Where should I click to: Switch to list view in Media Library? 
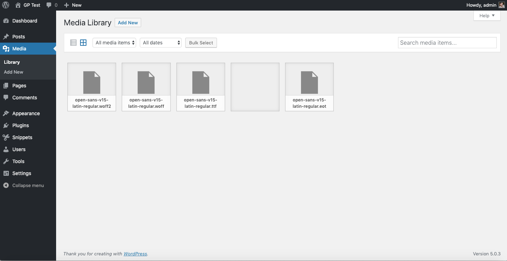[x=73, y=42]
